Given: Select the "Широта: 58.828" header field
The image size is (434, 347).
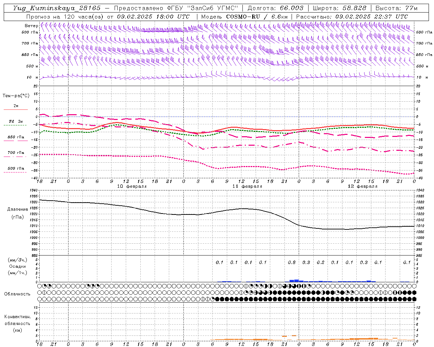Looking at the screenshot, I should (339, 8).
